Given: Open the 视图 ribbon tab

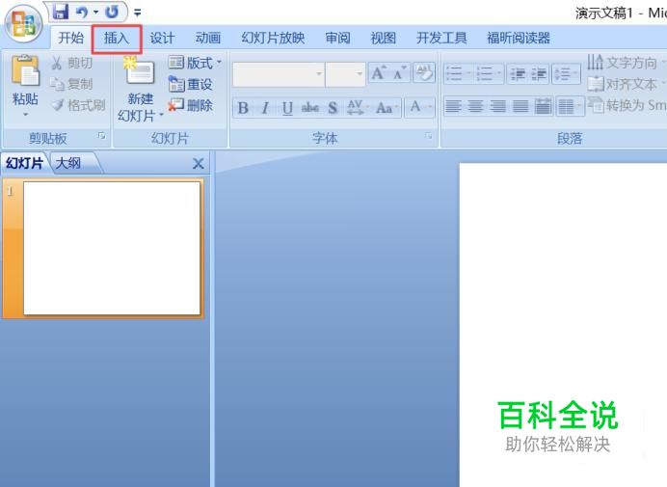Looking at the screenshot, I should click(x=384, y=39).
